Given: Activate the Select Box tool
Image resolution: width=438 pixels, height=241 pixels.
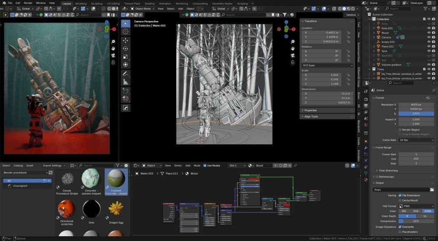Looking at the screenshot, I should point(125,24).
